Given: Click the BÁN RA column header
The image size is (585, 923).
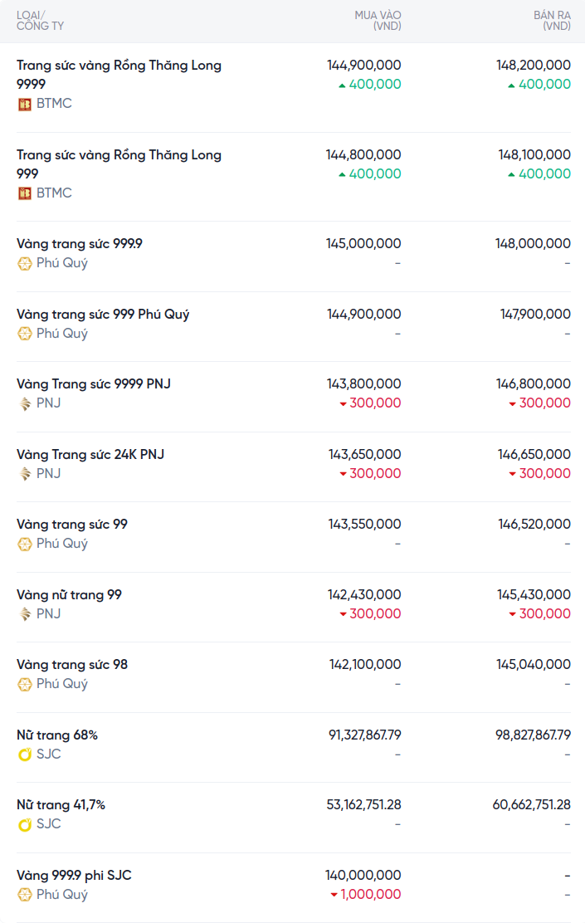Looking at the screenshot, I should [x=552, y=21].
